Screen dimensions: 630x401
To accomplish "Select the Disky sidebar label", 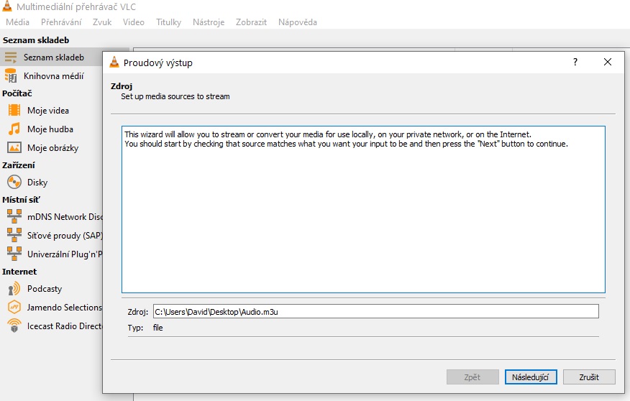I will 37,183.
